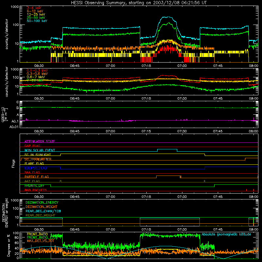The image size is (262, 262).
Task: Select the FRONTS_OFF flag label
Action: click(34, 186)
